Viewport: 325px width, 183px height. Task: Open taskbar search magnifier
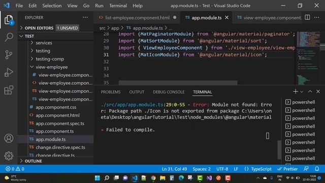point(107,178)
